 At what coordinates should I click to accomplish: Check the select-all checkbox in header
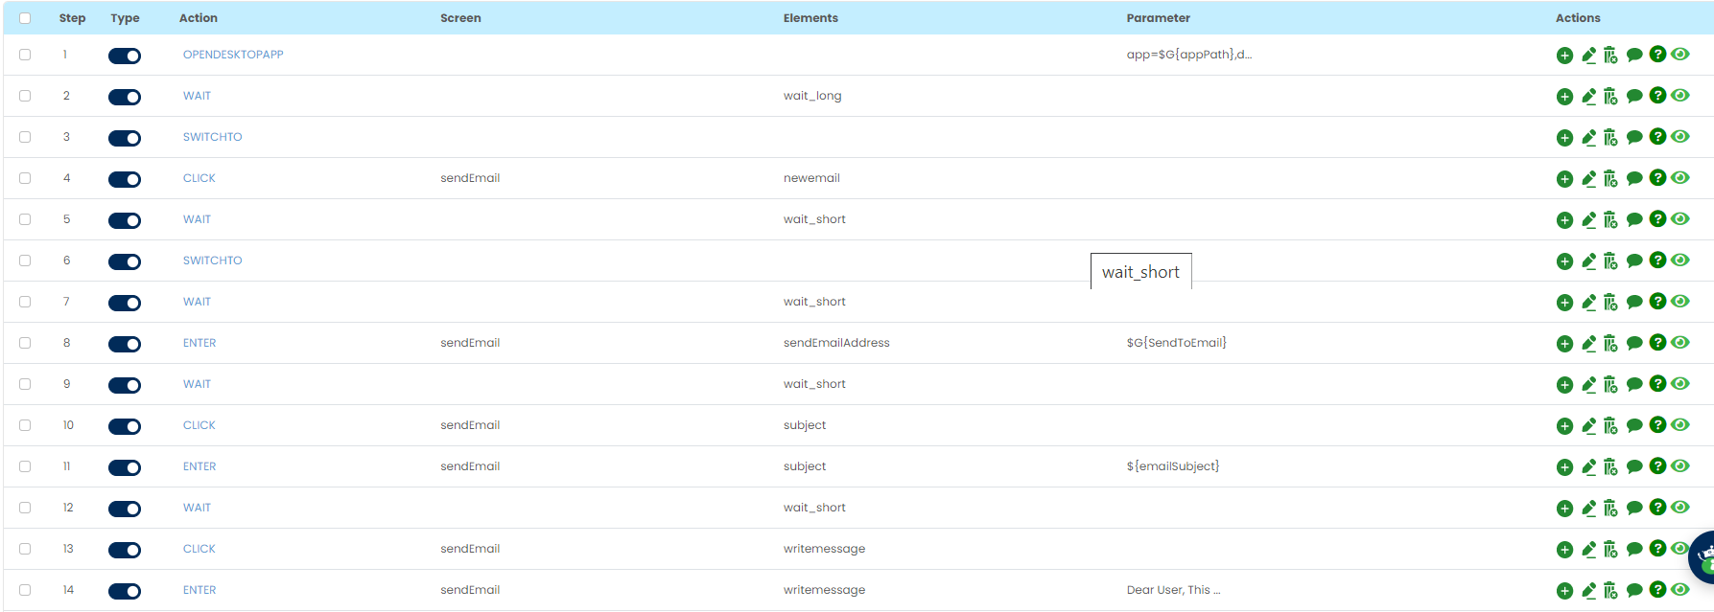pyautogui.click(x=25, y=18)
